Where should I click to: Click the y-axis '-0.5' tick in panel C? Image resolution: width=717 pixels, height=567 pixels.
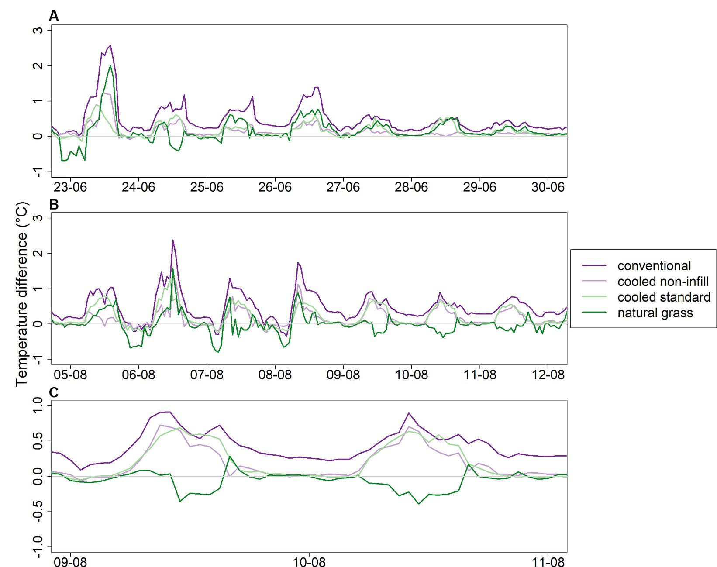click(x=39, y=511)
